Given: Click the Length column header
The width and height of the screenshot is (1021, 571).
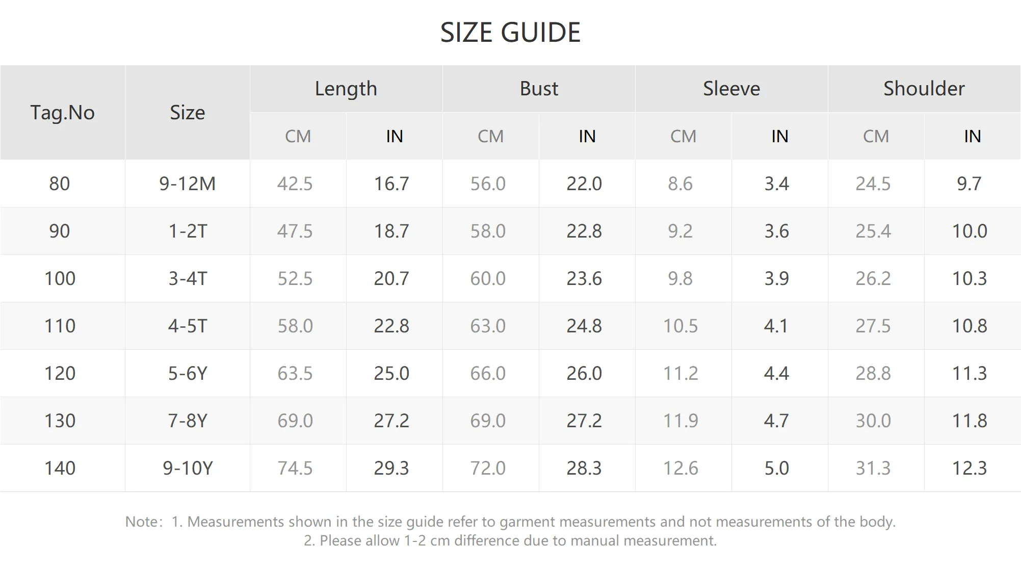Looking at the screenshot, I should coord(346,89).
